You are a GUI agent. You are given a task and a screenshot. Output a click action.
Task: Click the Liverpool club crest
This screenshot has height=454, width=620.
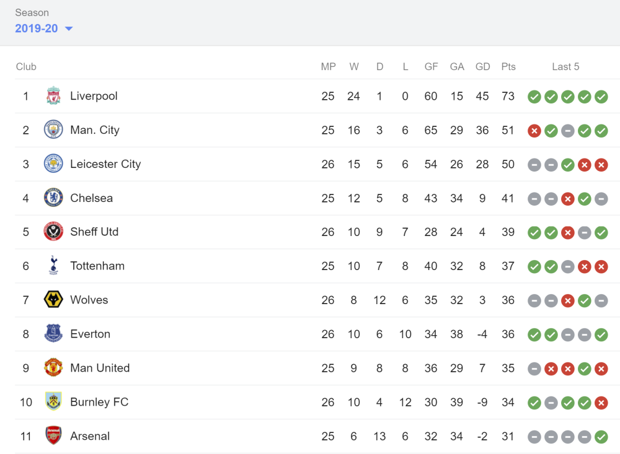[x=53, y=96]
